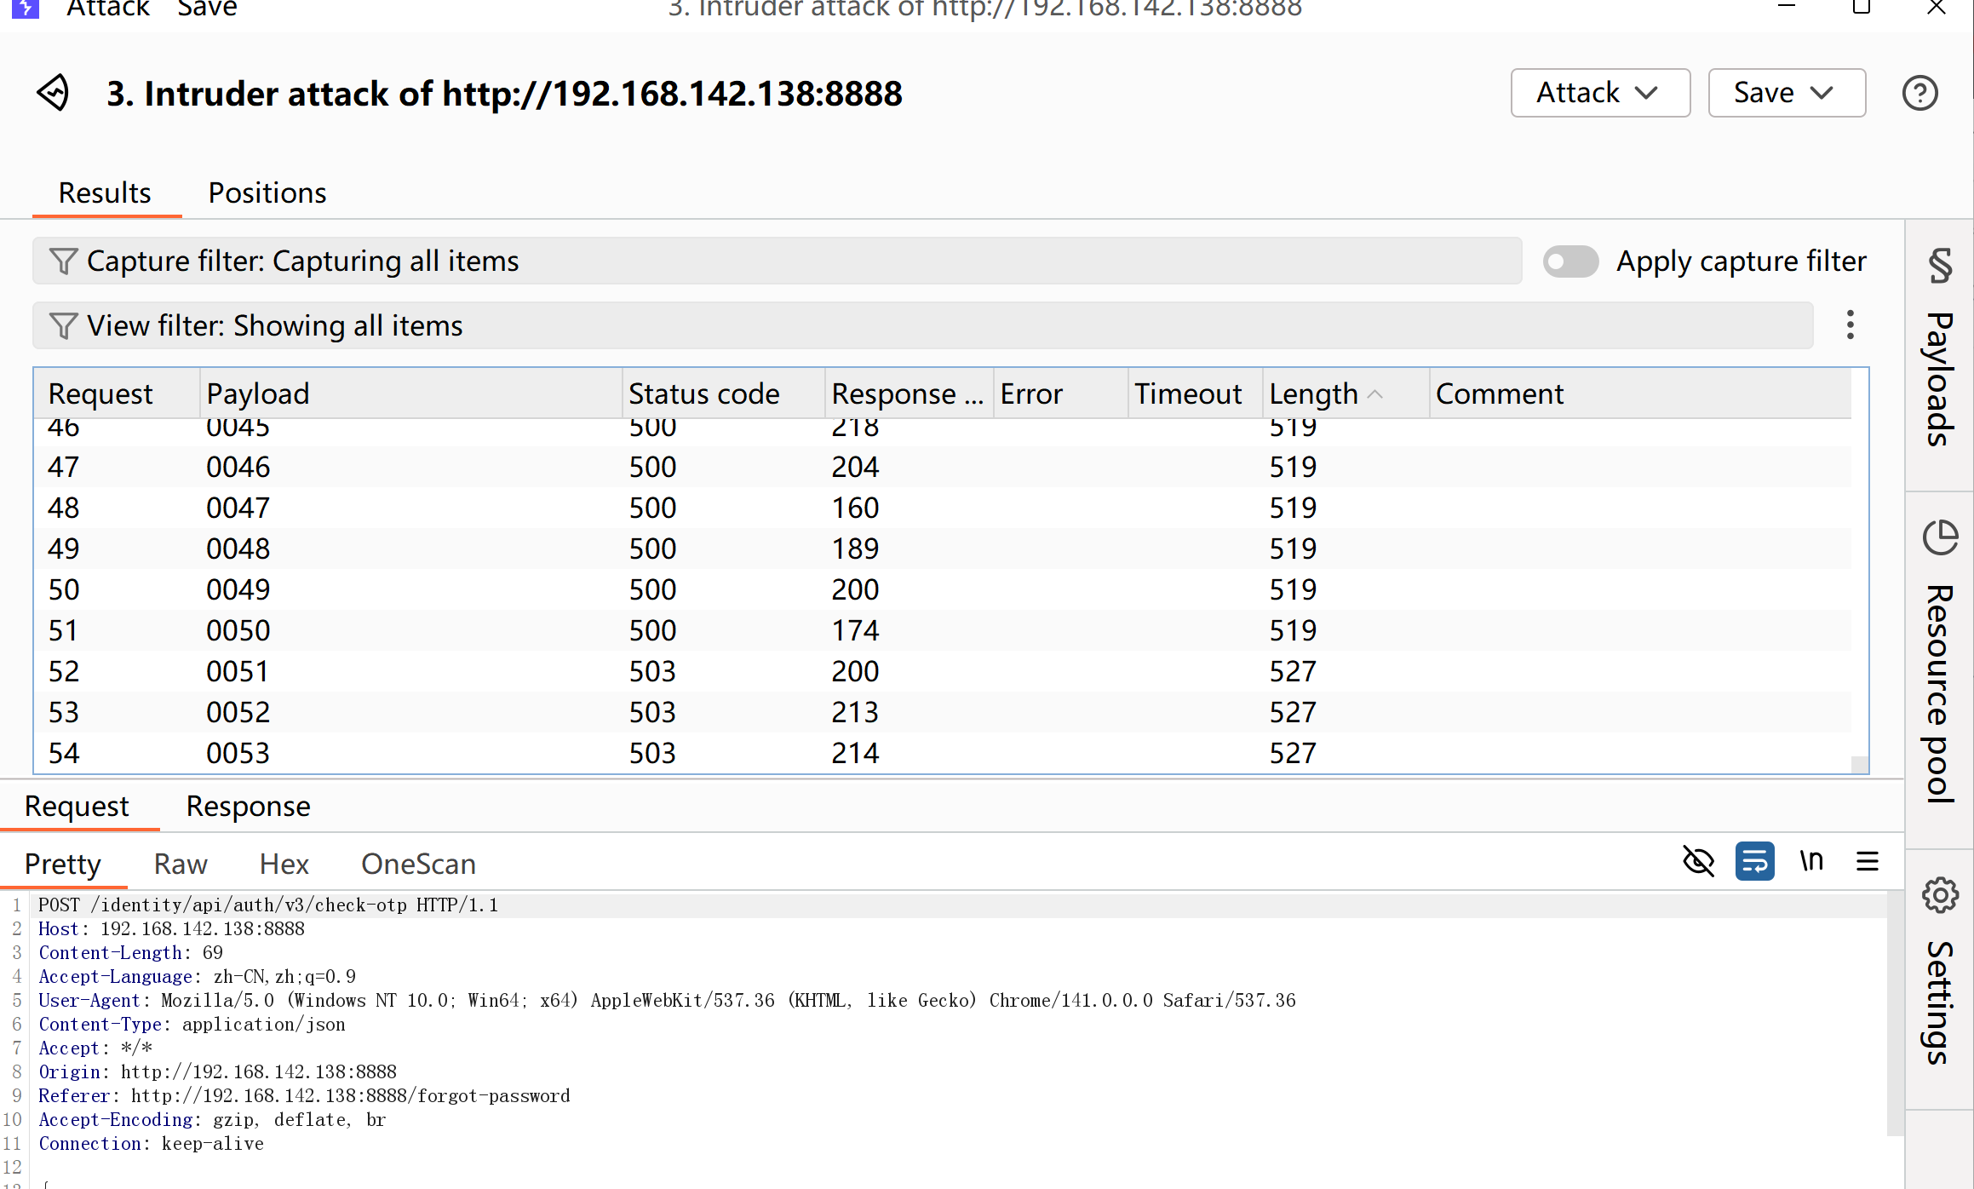
Task: Open the message editor hamburger menu
Action: tap(1868, 862)
